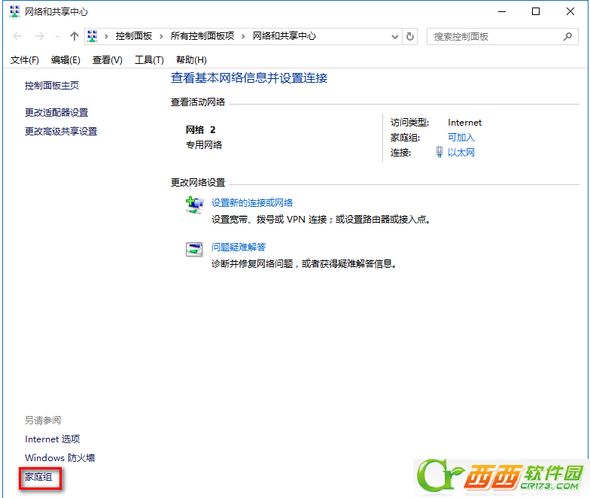The image size is (590, 498).
Task: Click the search magnifier icon
Action: point(567,36)
